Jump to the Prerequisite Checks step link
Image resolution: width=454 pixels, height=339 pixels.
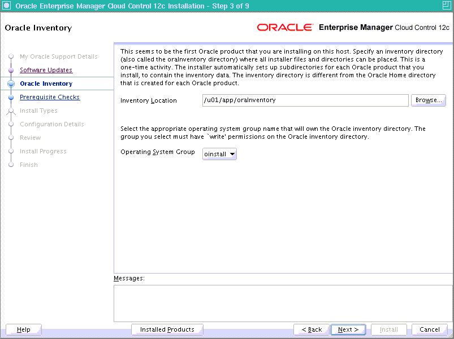point(50,97)
